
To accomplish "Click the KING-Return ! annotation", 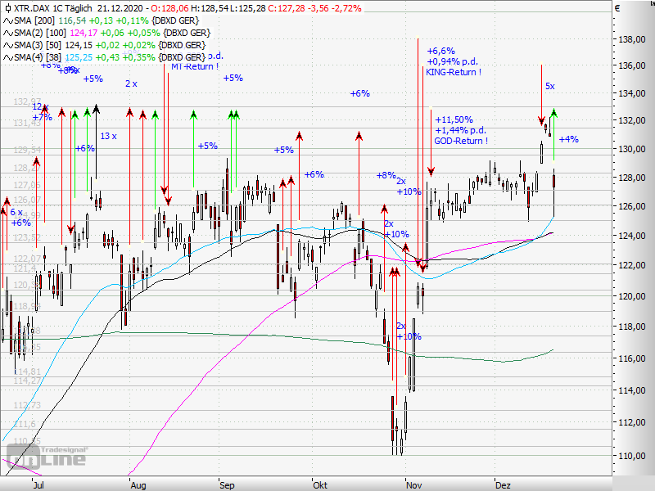I will pos(454,72).
